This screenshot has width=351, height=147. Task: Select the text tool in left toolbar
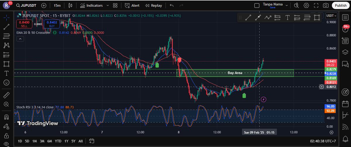click(6, 73)
